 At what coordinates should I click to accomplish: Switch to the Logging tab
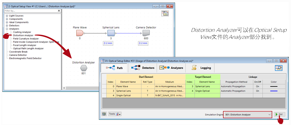[200, 68]
